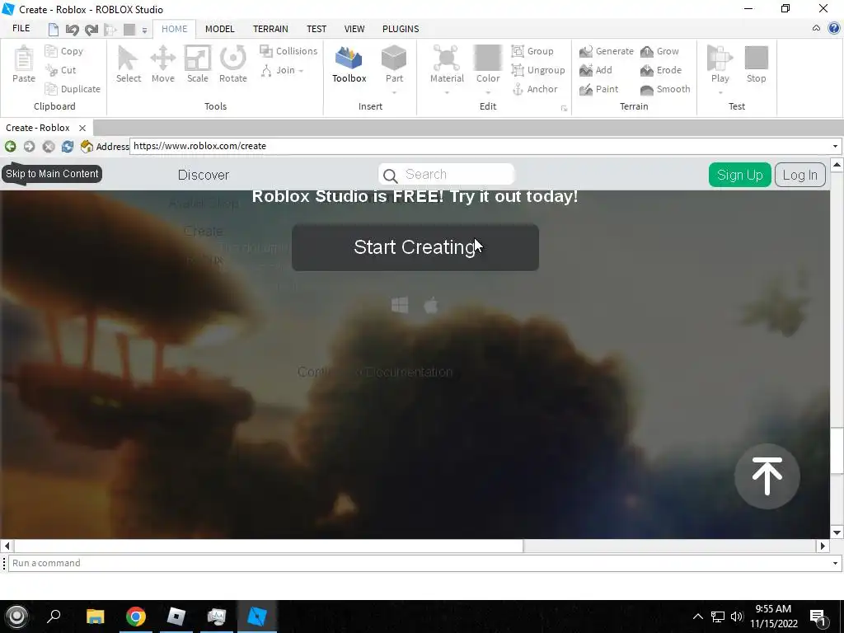Click the Undo quick-access icon
This screenshot has width=844, height=633.
click(73, 29)
